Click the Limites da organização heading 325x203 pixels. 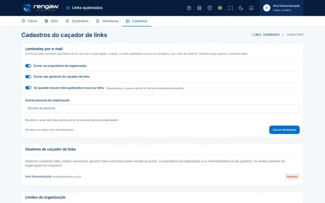point(45,198)
